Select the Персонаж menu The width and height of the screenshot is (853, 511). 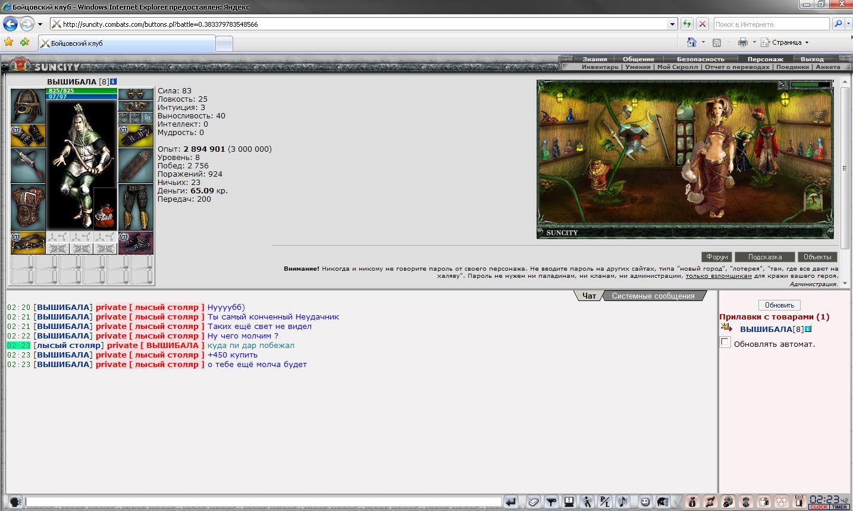point(766,59)
